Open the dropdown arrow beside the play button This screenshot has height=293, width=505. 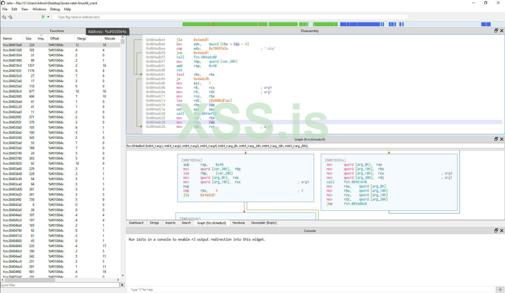pyautogui.click(x=48, y=17)
